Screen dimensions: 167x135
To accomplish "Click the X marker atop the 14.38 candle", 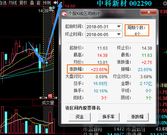I will pos(51,9).
